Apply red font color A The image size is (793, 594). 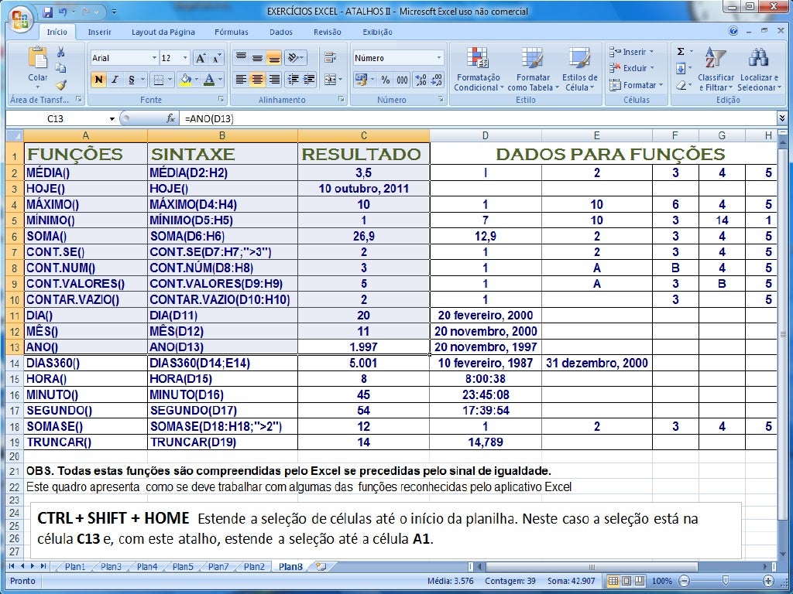[209, 80]
